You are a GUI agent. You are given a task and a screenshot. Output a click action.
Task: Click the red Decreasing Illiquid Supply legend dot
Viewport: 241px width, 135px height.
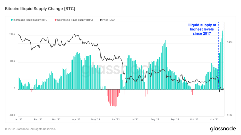pos(56,20)
